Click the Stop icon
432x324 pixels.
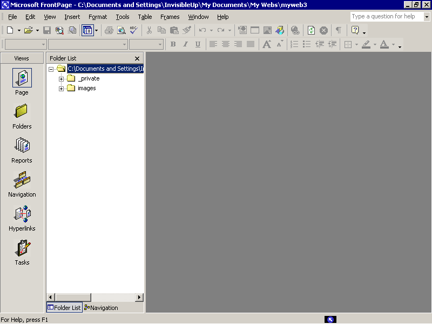click(x=323, y=30)
